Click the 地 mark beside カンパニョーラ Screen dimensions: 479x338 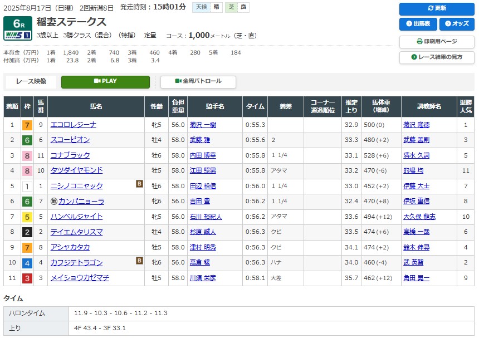point(53,202)
